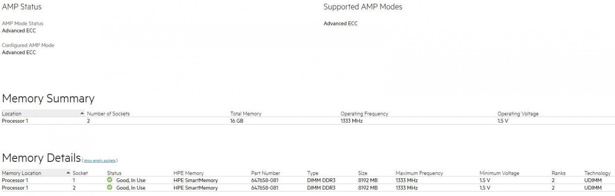Sort by Size column header
This screenshot has height=196, width=615.
(362, 173)
